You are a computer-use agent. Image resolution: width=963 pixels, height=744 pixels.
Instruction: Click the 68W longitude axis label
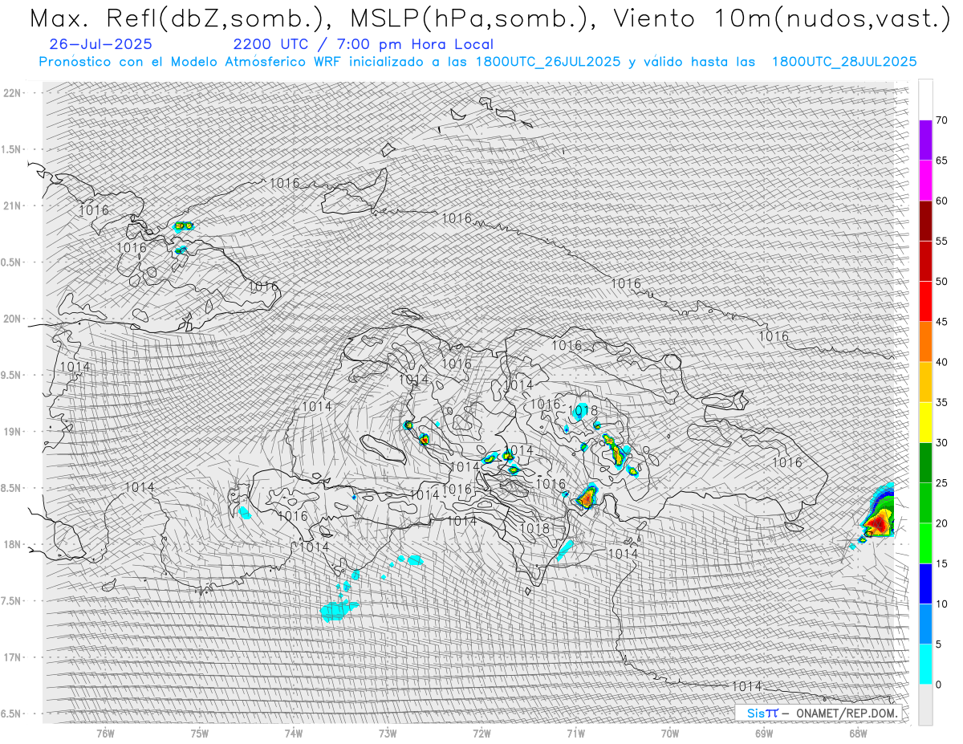tap(858, 733)
